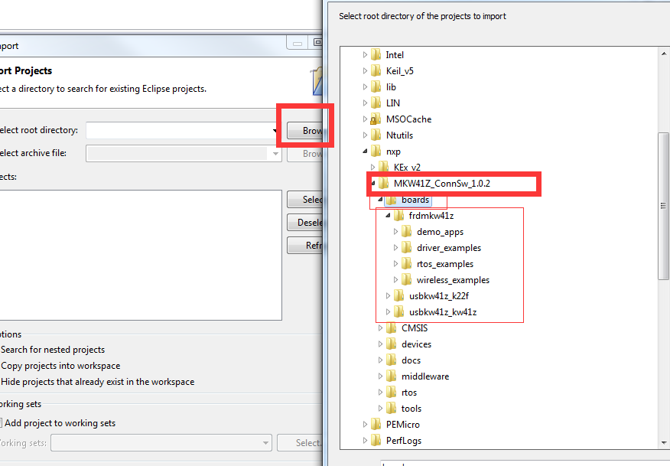Toggle Add project to working sets checkbox
Viewport: 670px width, 466px height.
pyautogui.click(x=1, y=423)
